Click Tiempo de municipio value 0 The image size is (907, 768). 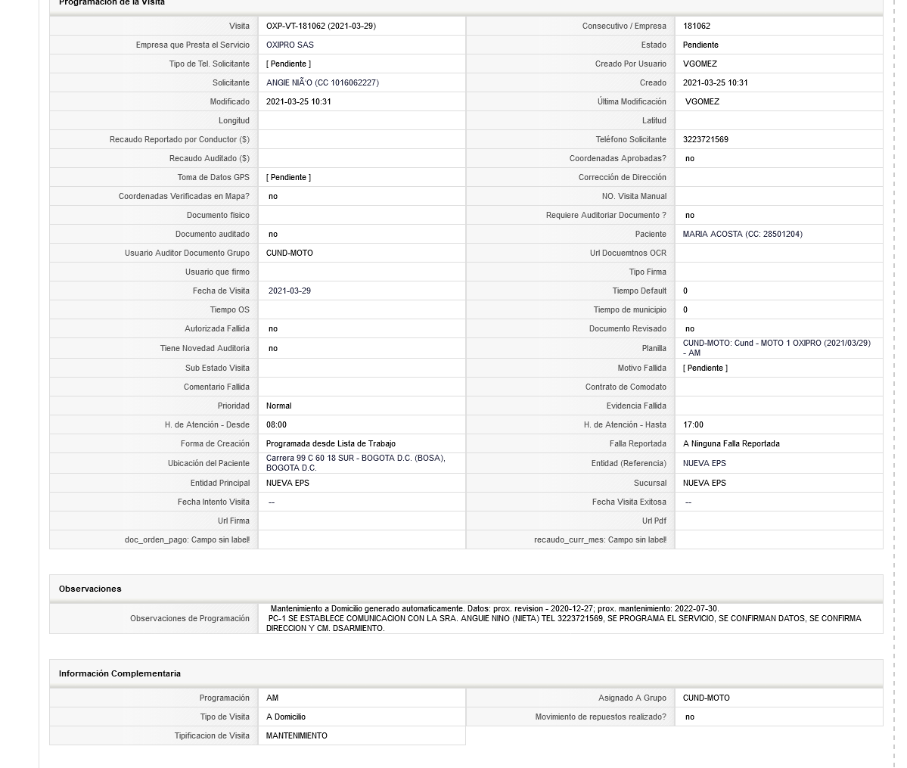click(x=685, y=310)
